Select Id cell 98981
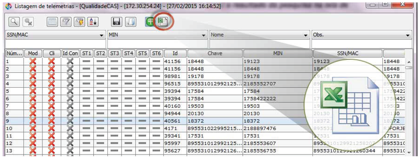Screen dimensions: 420x161 click(x=175, y=76)
